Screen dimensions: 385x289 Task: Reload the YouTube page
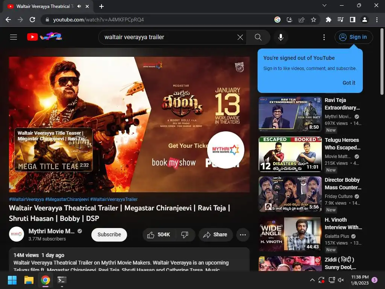click(32, 20)
